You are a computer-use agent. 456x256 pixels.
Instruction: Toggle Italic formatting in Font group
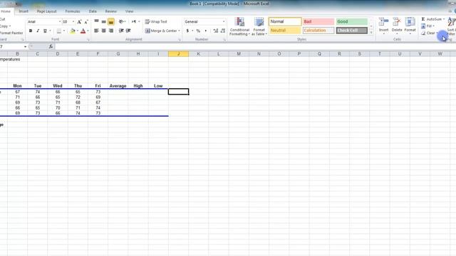[x=38, y=31]
